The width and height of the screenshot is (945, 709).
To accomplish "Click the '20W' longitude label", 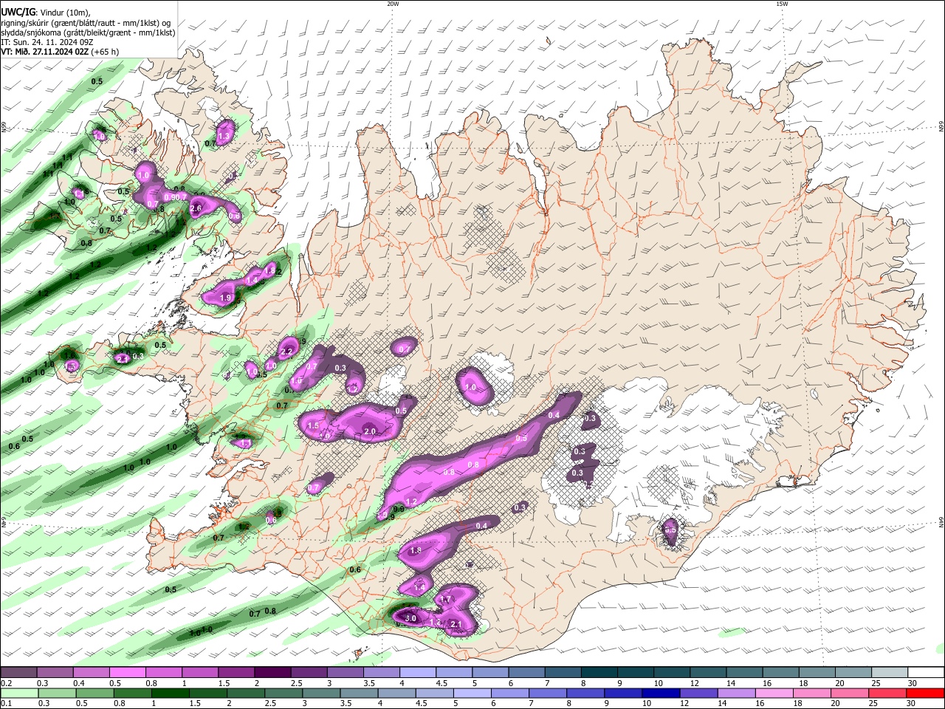I will [393, 4].
